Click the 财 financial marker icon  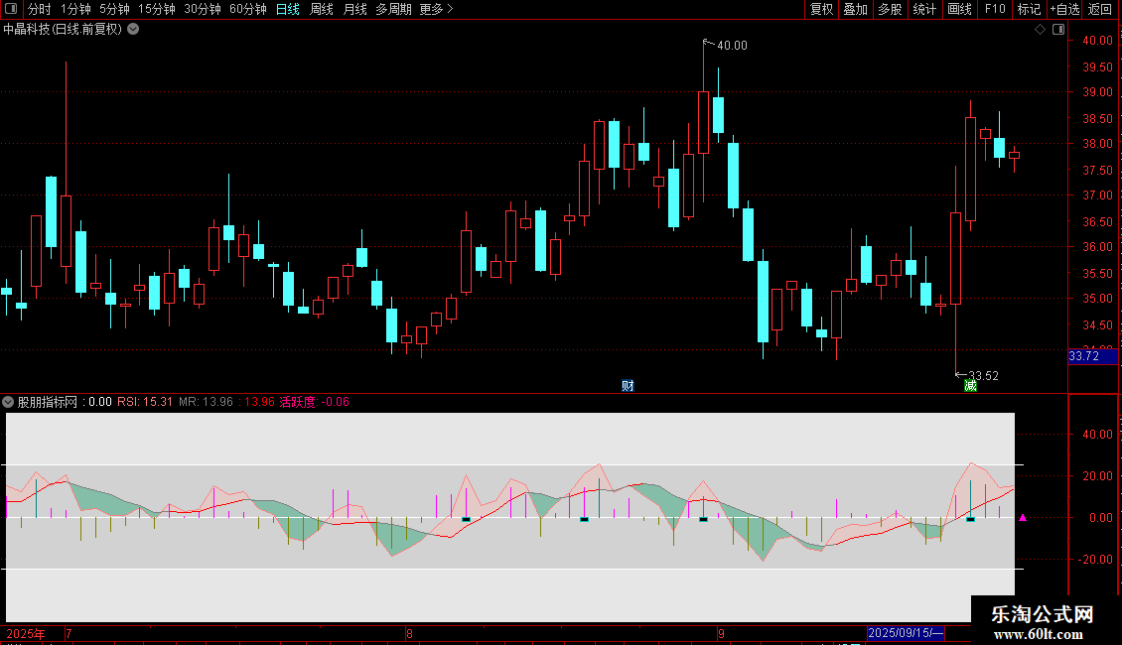(628, 385)
